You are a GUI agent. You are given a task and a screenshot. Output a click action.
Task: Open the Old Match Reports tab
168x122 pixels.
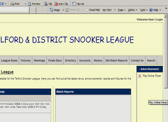click(116, 60)
